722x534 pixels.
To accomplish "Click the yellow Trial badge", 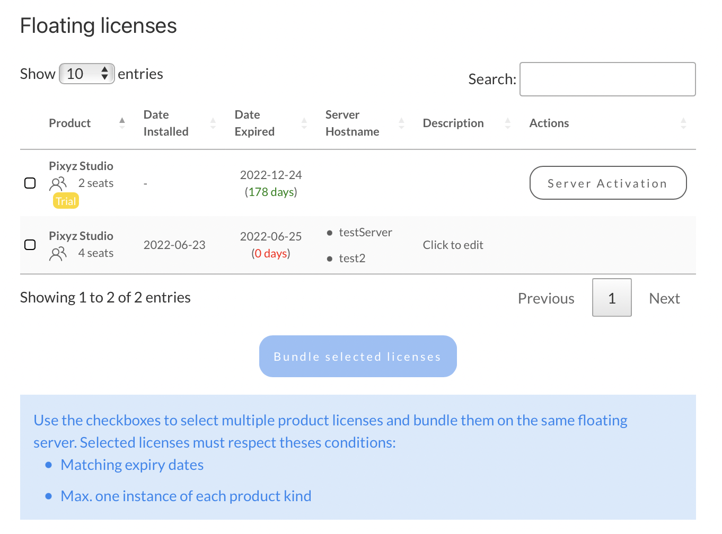I will point(66,201).
